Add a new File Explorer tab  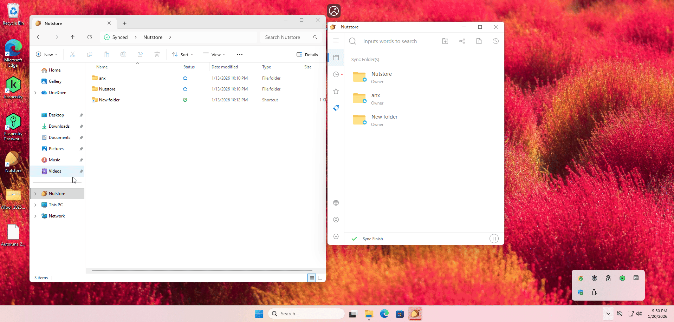124,24
